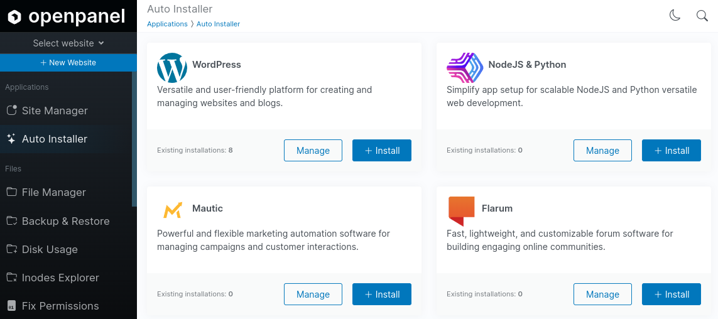
Task: Click the Mautic card title
Action: coord(207,208)
